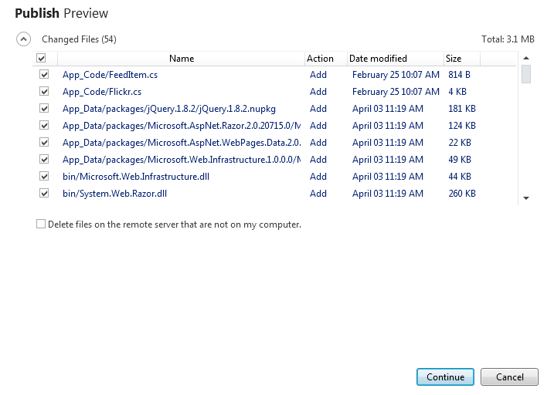Screen dimensions: 554x395
Task: Open App_Code/FeedItem.cs file link
Action: click(110, 75)
